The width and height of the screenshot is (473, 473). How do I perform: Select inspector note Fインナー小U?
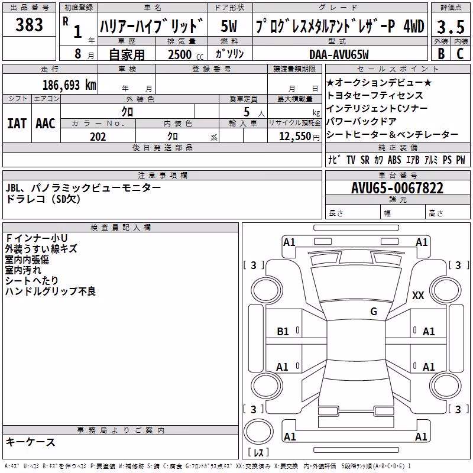coord(36,238)
